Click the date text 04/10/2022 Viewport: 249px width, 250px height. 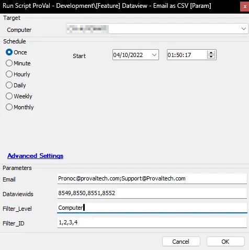click(128, 55)
